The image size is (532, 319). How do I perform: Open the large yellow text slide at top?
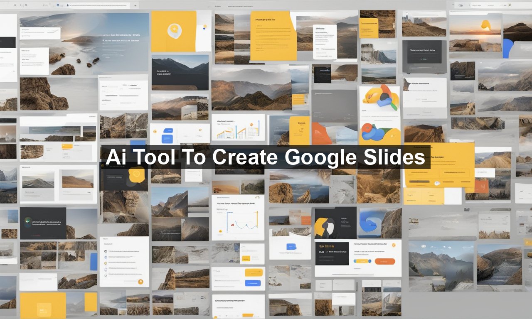tap(273, 36)
